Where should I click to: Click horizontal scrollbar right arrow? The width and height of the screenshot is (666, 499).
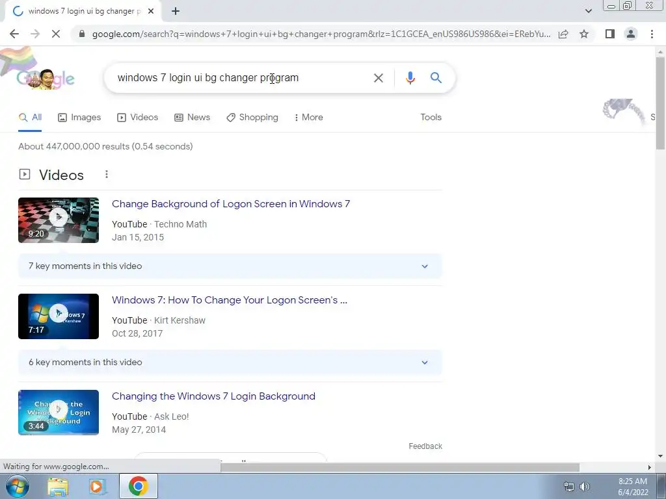[x=650, y=467]
